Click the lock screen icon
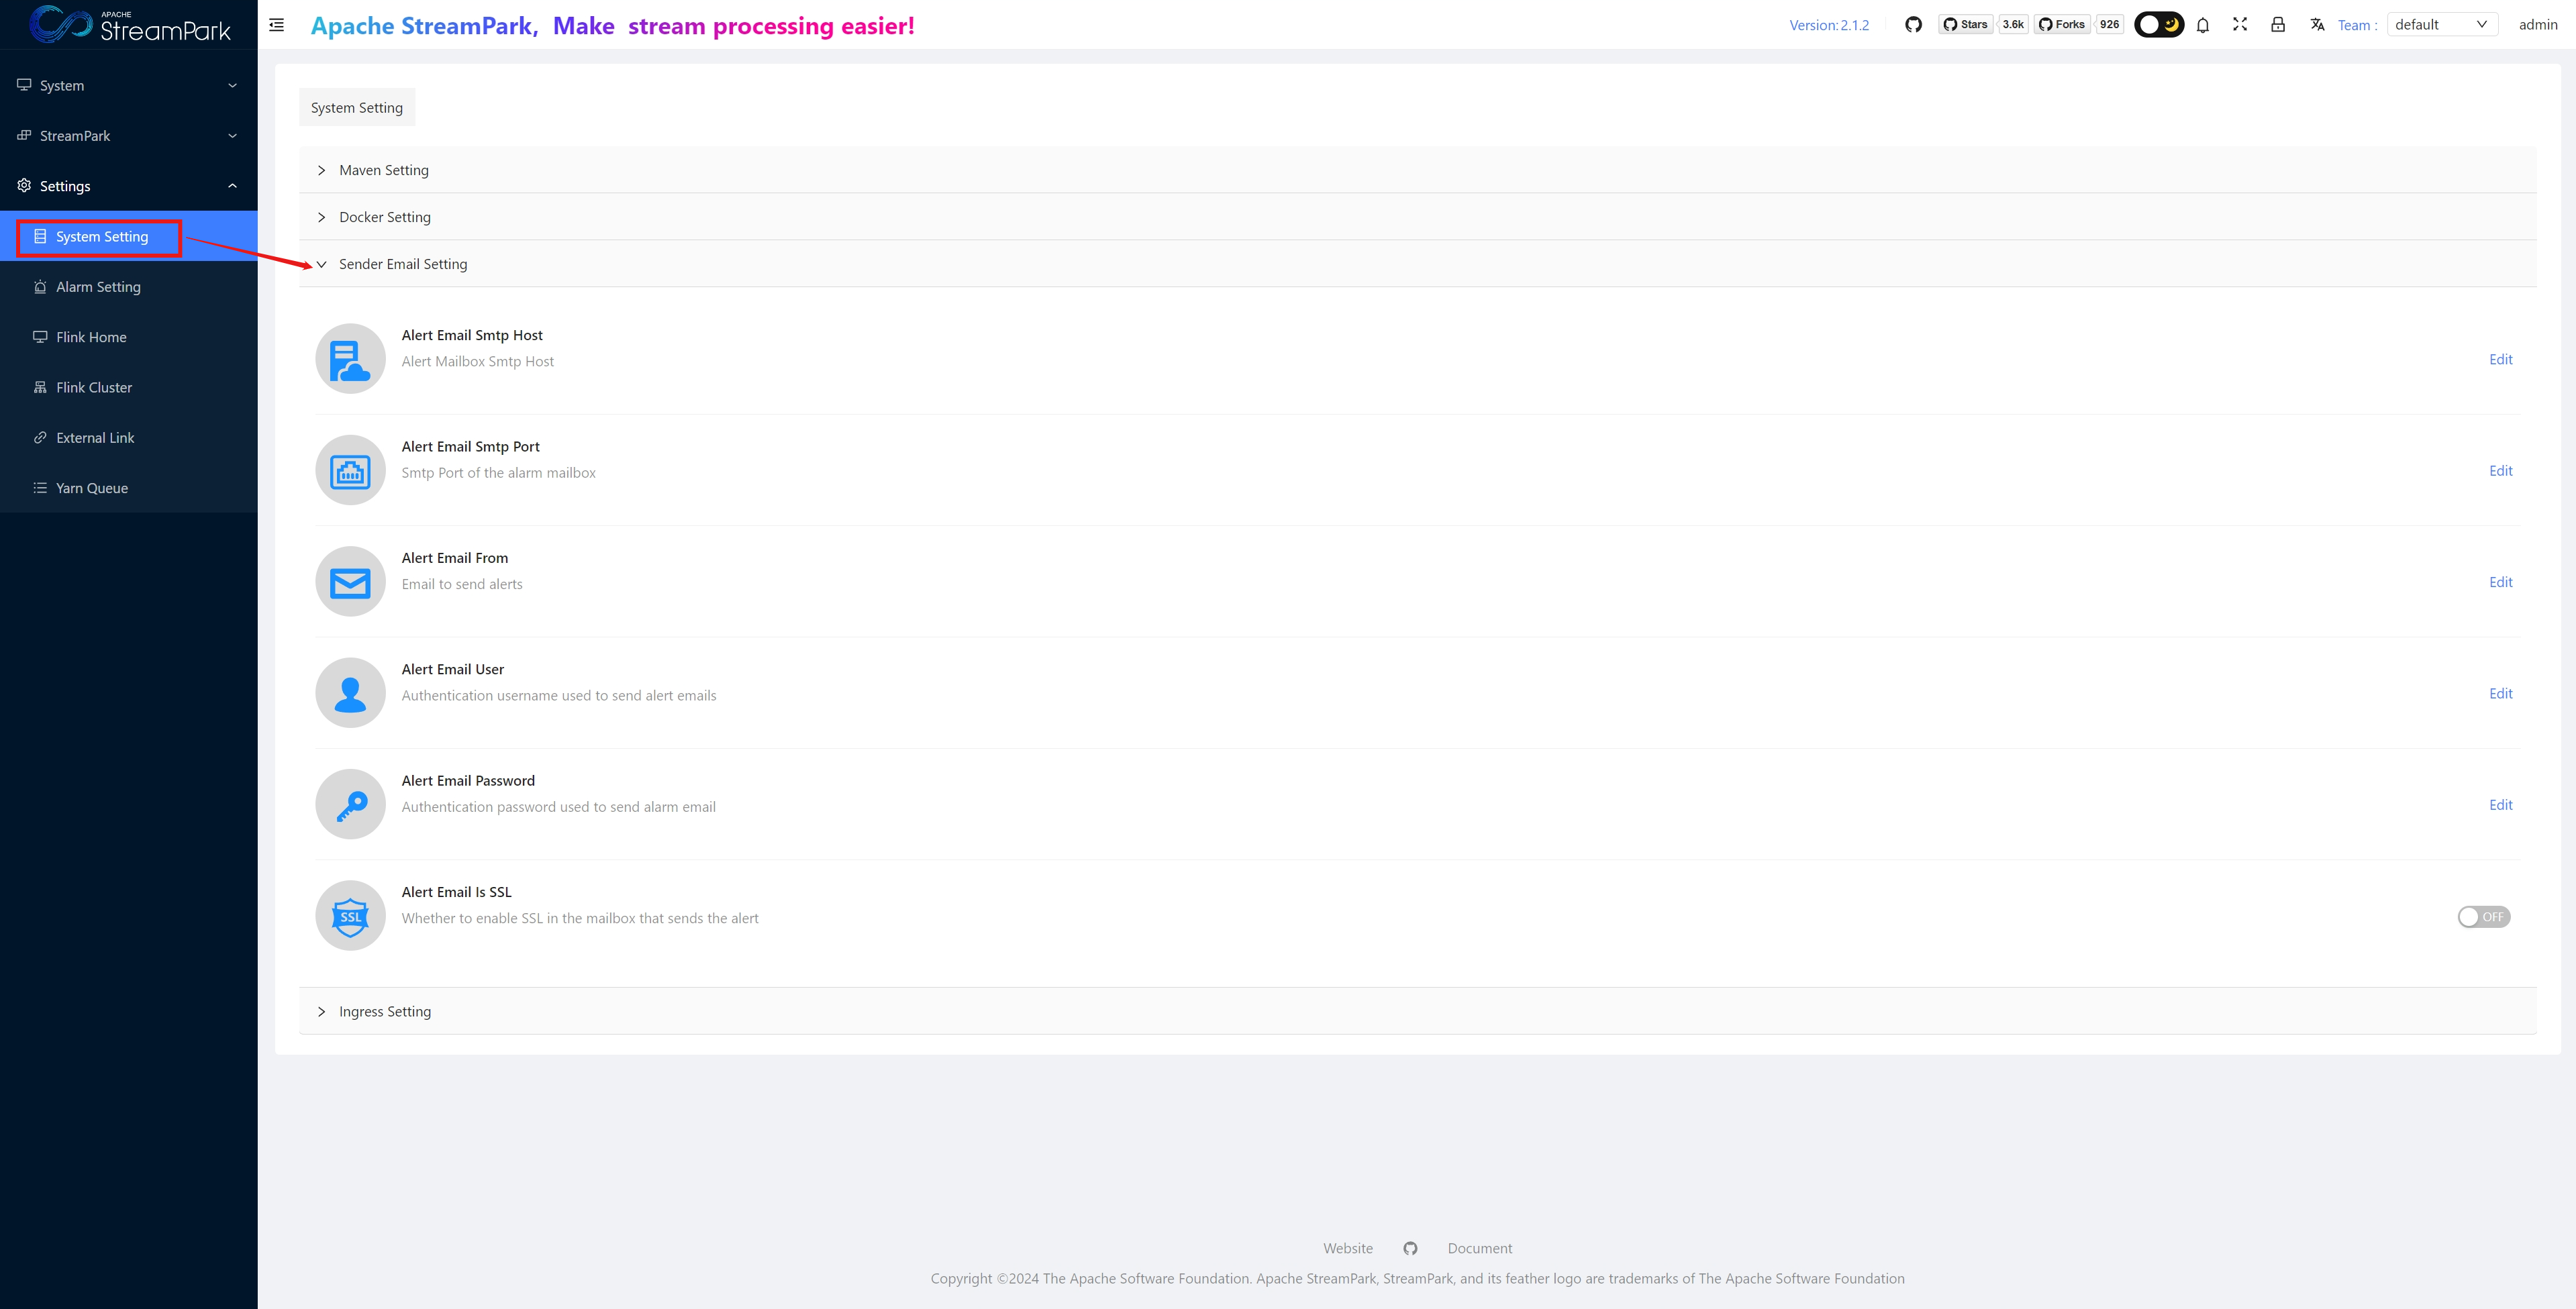Screen dimensions: 2576x1309 tap(2278, 25)
